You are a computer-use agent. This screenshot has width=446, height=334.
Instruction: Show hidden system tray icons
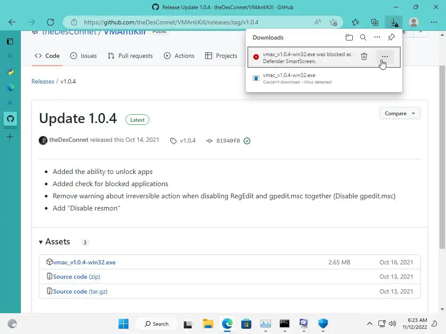pos(369,324)
